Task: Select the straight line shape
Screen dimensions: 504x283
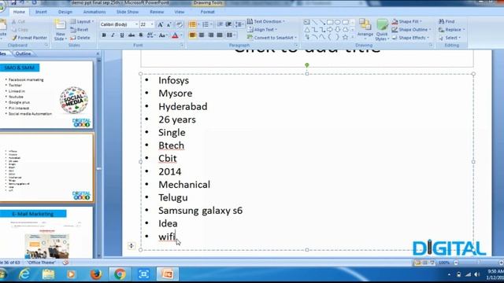Action: (x=315, y=23)
